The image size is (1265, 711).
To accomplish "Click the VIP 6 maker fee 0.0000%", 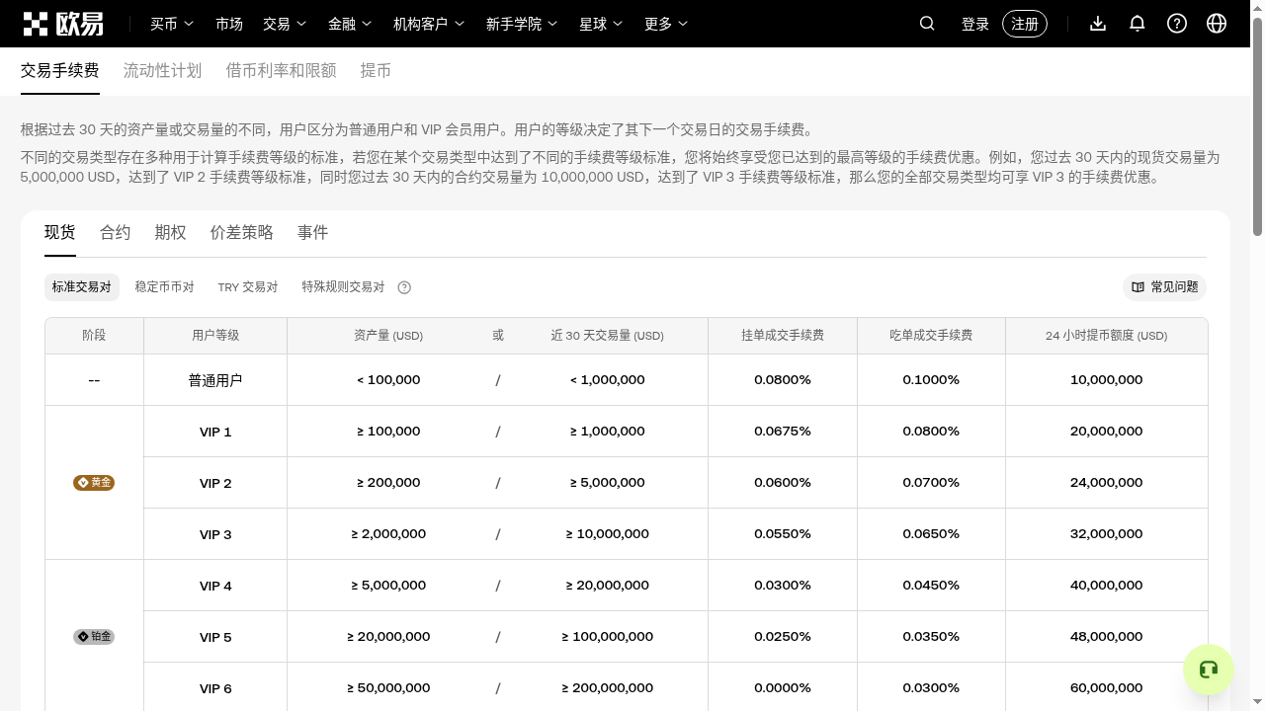I will pyautogui.click(x=783, y=688).
